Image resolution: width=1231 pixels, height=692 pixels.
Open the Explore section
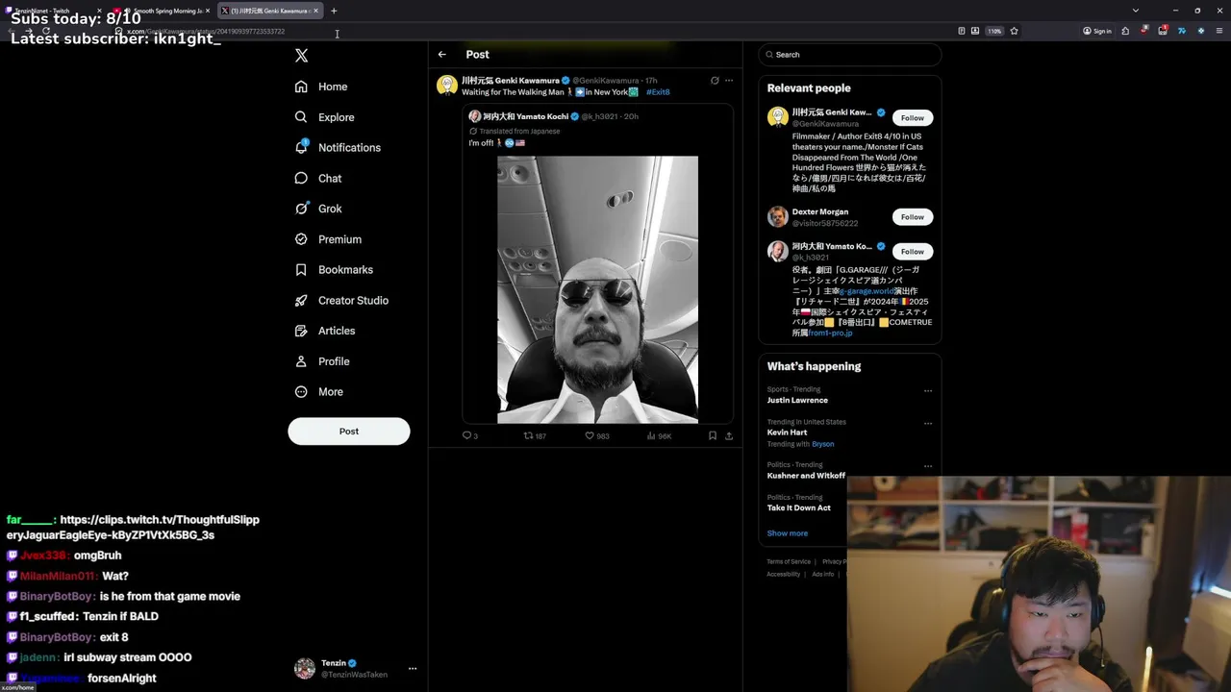pos(324,117)
